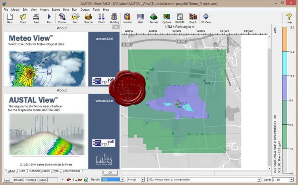Open the Chem settings icon
298x185 pixels.
coord(101,18)
